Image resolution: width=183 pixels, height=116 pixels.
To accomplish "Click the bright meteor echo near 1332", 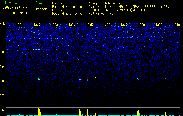I will tap(39, 79).
